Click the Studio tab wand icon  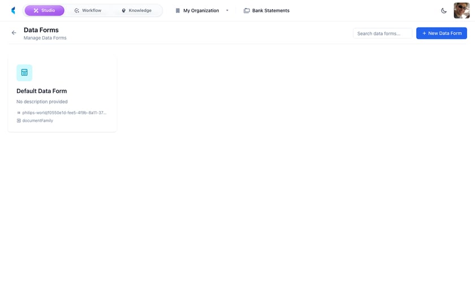(x=36, y=11)
